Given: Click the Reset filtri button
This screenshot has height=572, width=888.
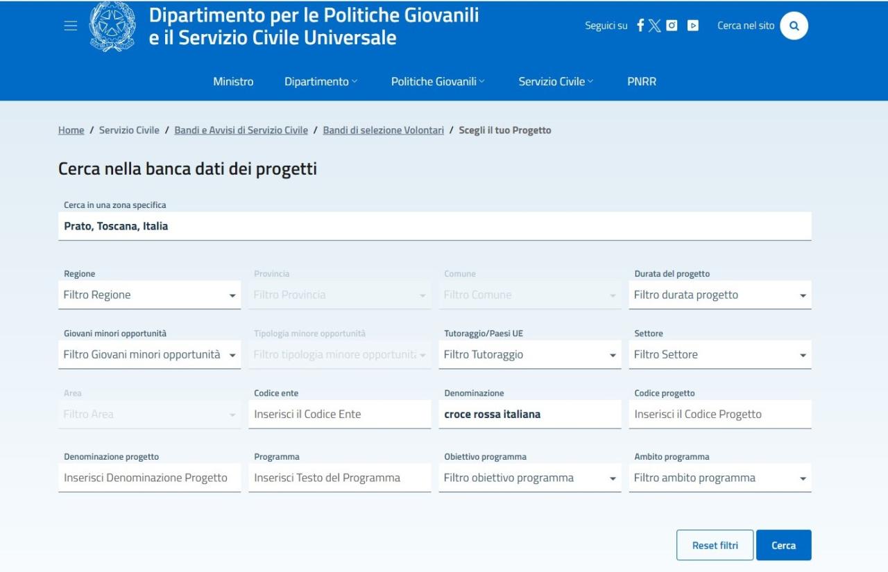Looking at the screenshot, I should [x=715, y=546].
